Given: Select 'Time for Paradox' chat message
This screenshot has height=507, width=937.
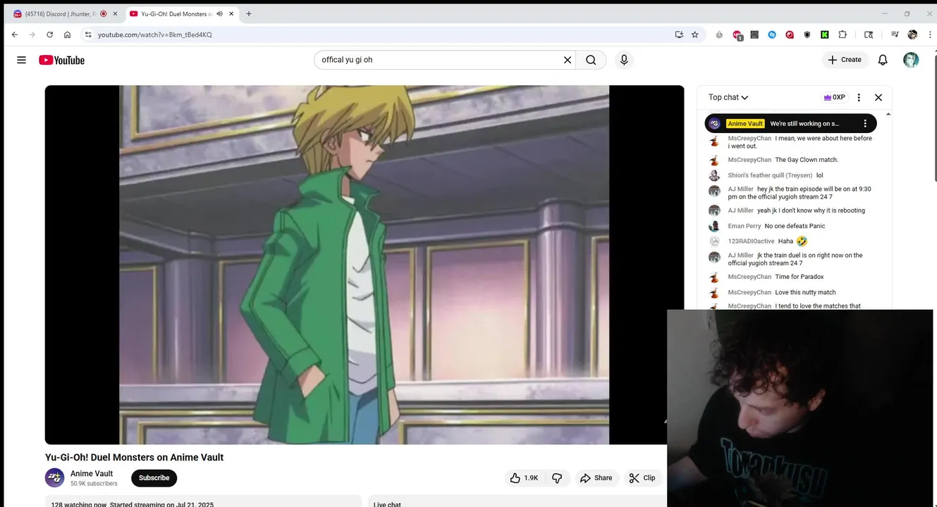Looking at the screenshot, I should 800,277.
